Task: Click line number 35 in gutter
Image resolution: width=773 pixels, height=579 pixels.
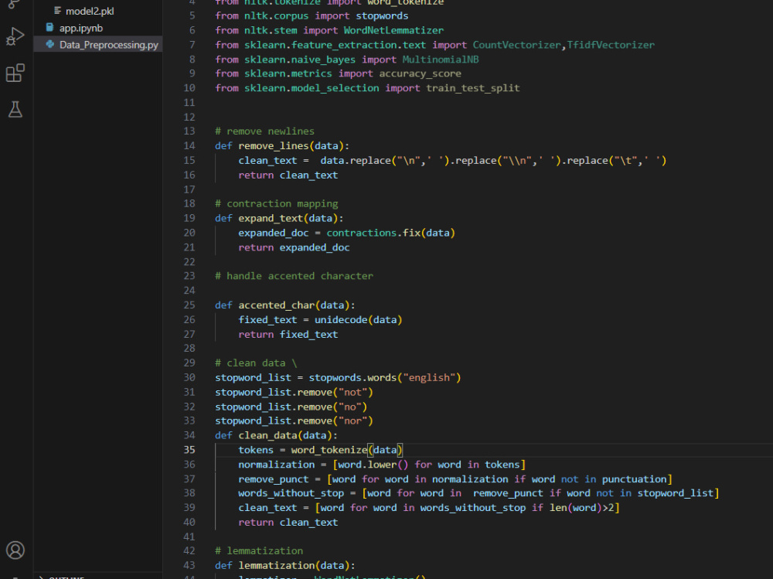Action: pos(189,450)
